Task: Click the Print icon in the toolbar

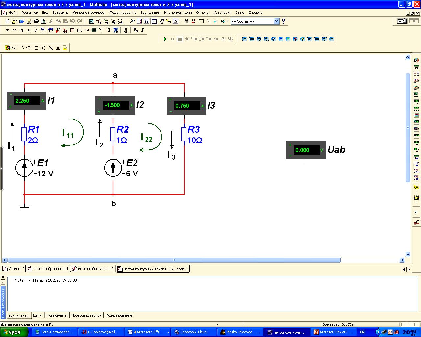Action: (36, 21)
